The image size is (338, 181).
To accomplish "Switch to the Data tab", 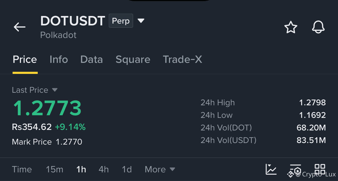I will click(x=91, y=60).
